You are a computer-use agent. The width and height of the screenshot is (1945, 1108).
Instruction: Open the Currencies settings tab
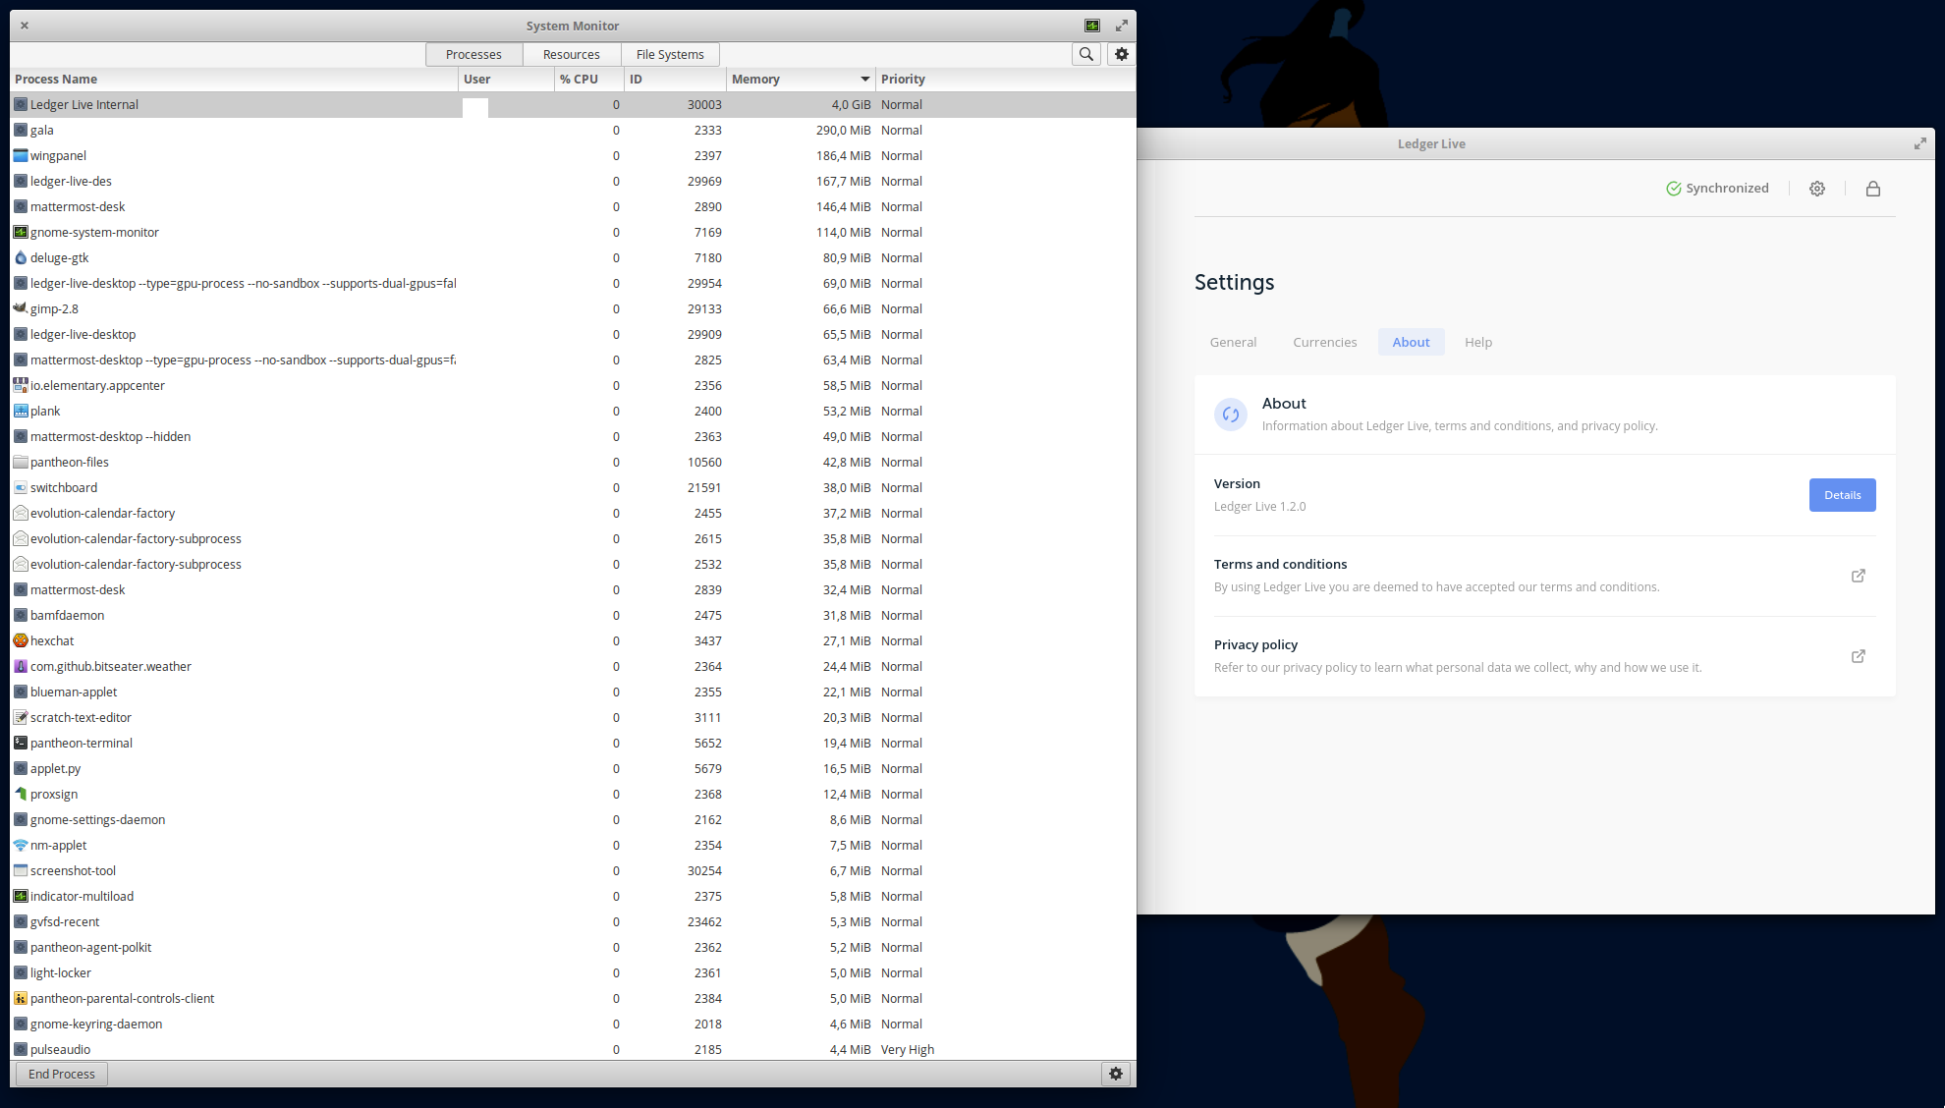coord(1324,342)
